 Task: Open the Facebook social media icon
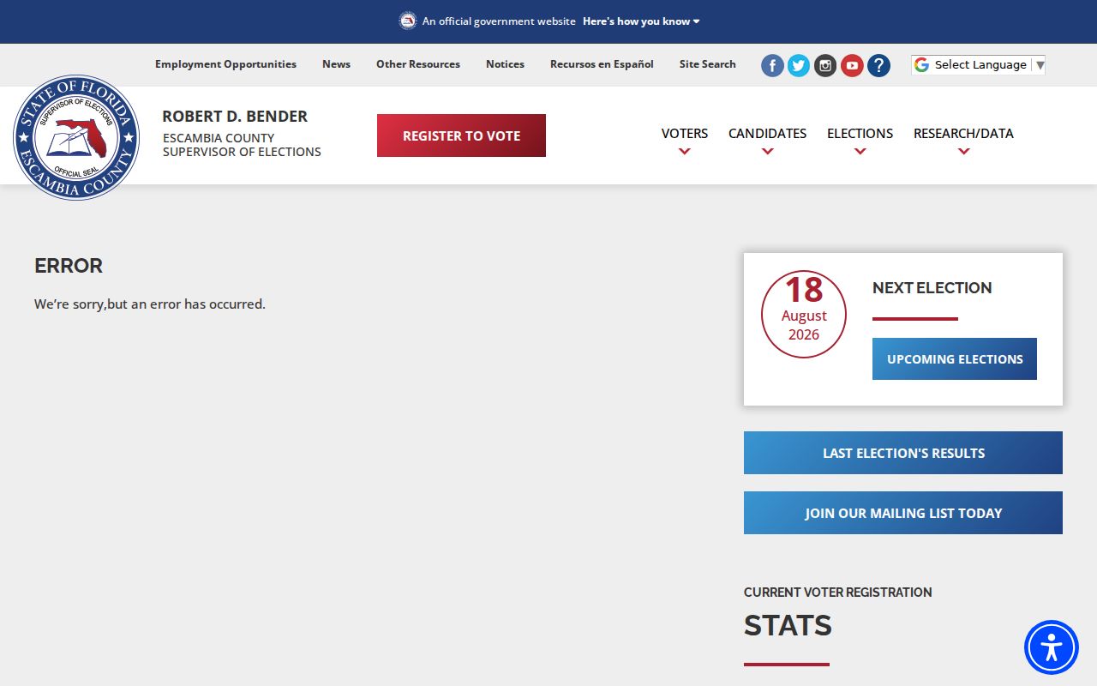coord(772,65)
